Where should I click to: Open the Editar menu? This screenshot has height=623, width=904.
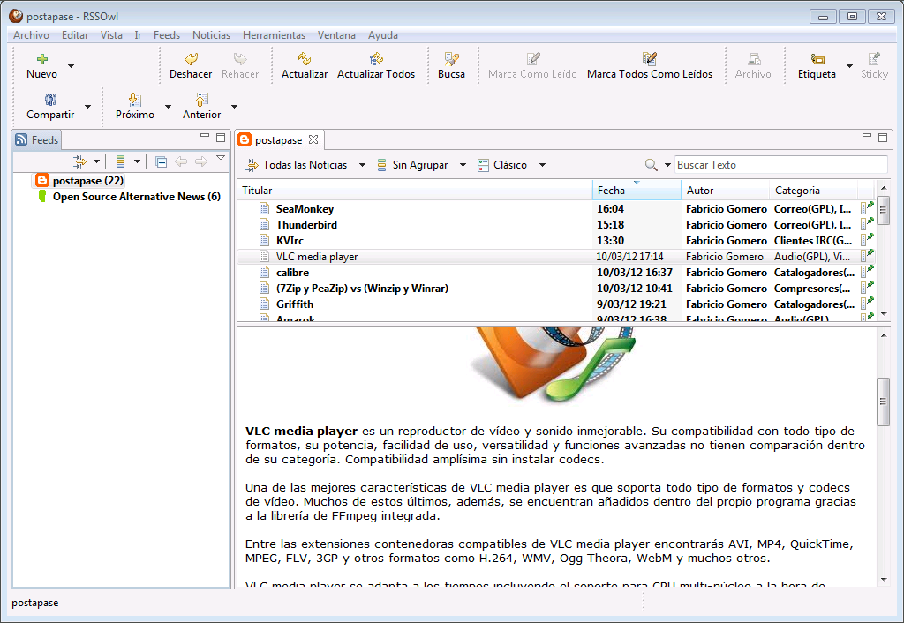pos(75,35)
